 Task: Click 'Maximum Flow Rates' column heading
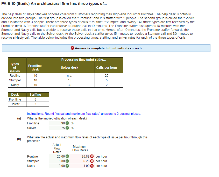pyautogui.click(x=80, y=148)
